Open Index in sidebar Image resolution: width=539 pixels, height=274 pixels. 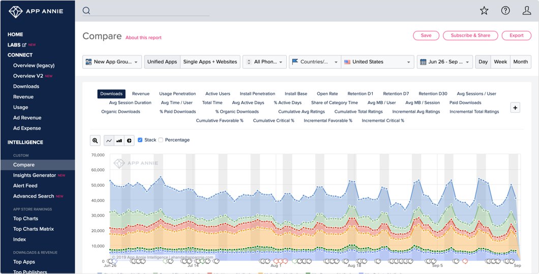19,239
